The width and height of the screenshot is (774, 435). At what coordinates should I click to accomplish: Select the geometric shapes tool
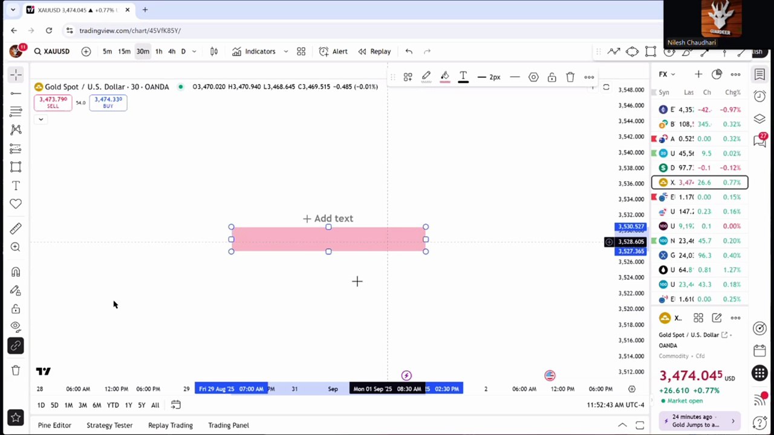click(16, 167)
